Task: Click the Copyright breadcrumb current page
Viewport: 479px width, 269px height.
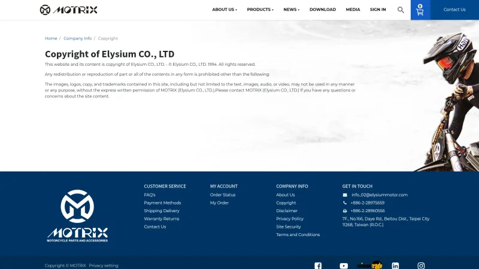Action: click(x=108, y=38)
